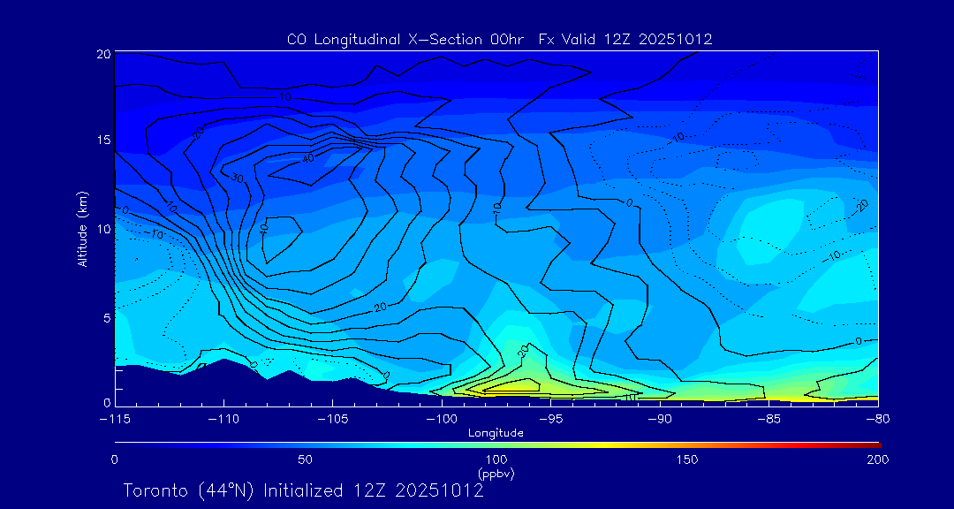Click the dark blue start of colorbar

pyautogui.click(x=120, y=444)
